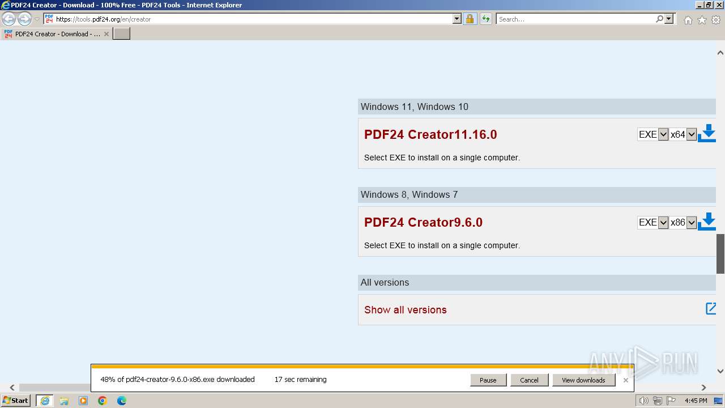The width and height of the screenshot is (725, 408).
Task: Open File Explorer folder from taskbar
Action: pos(64,401)
